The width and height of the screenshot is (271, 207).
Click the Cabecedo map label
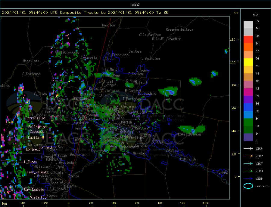(37, 132)
